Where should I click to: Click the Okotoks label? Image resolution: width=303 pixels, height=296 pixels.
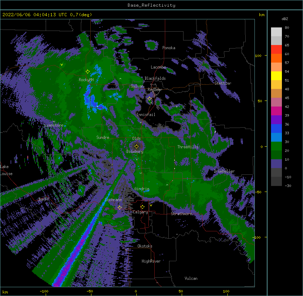click(x=145, y=246)
